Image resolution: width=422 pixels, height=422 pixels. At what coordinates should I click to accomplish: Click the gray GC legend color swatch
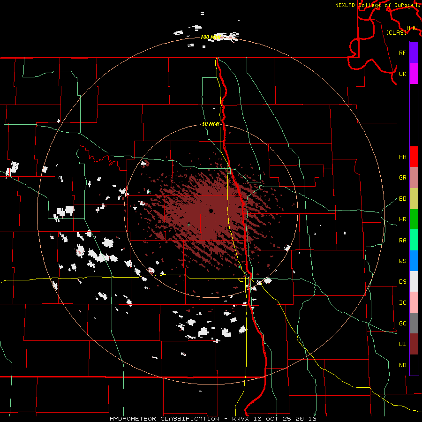point(414,323)
